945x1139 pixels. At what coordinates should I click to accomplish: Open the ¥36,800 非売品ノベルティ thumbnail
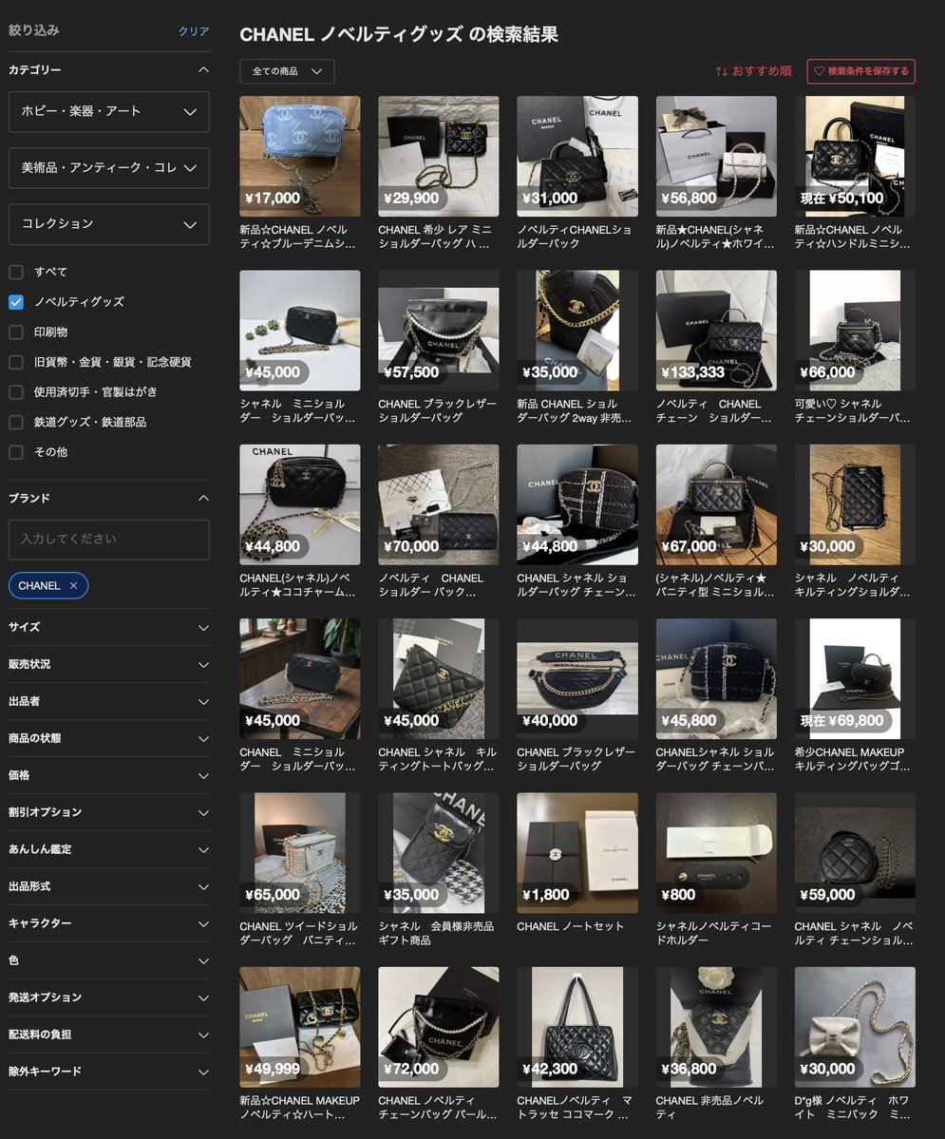(716, 1027)
